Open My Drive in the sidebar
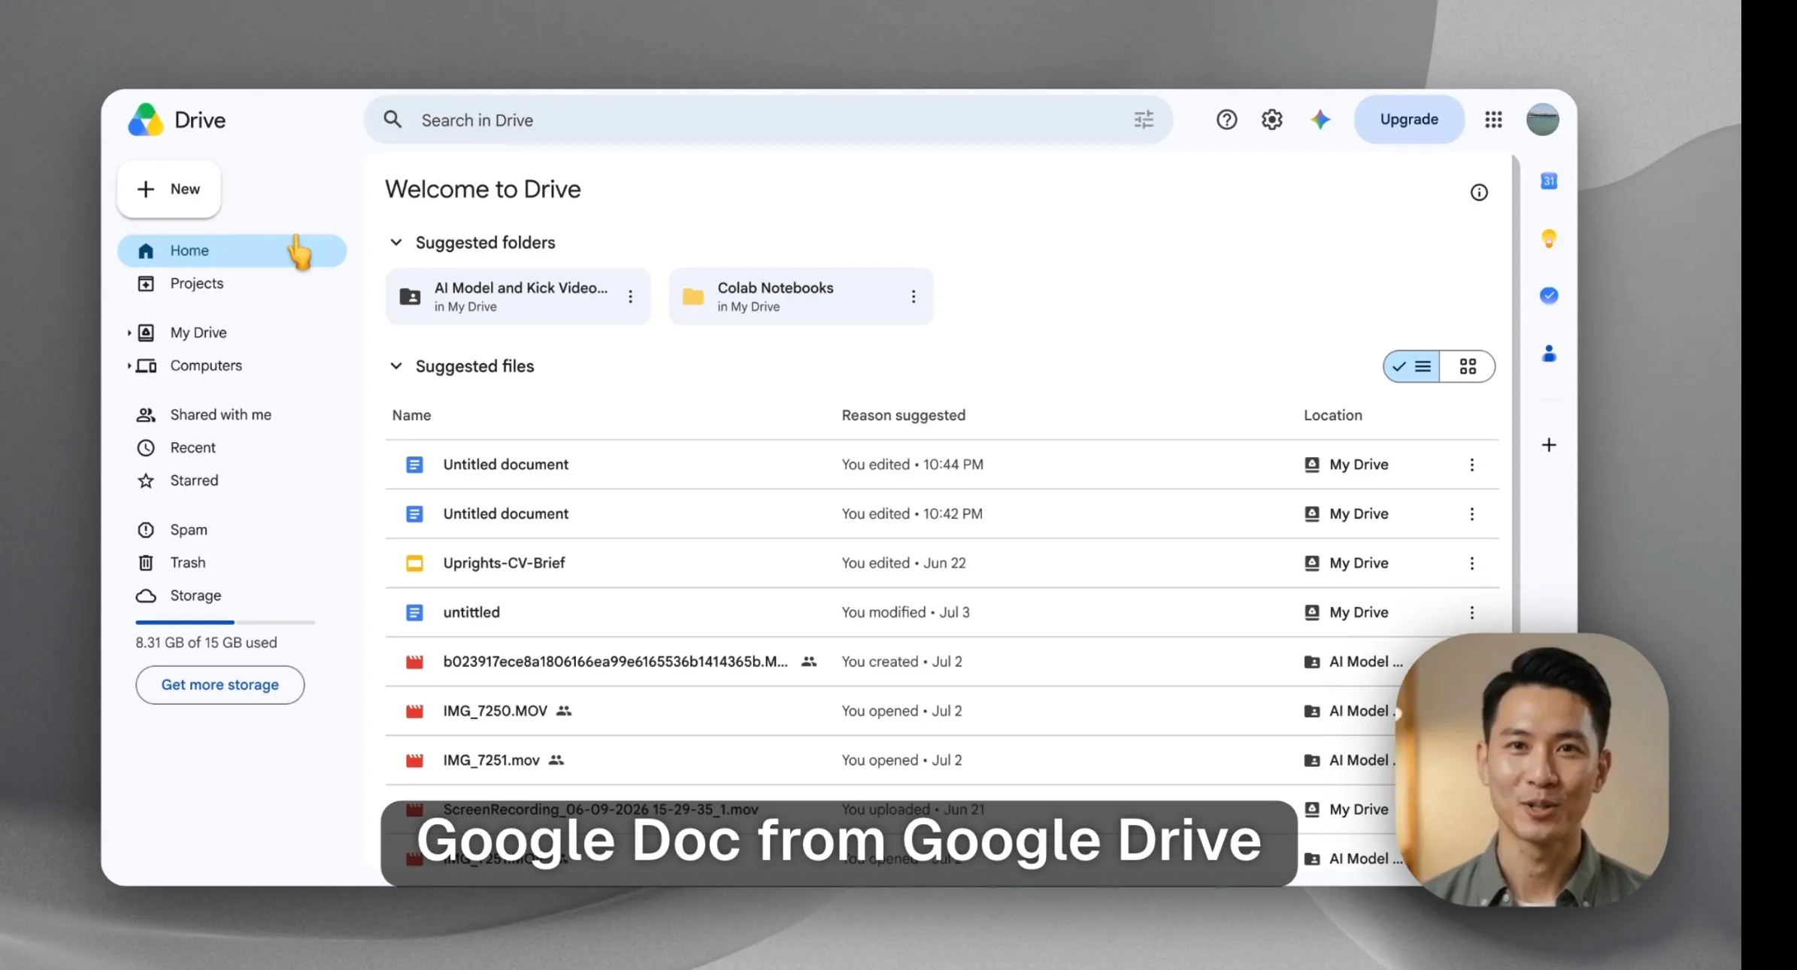Image resolution: width=1797 pixels, height=970 pixels. [198, 332]
